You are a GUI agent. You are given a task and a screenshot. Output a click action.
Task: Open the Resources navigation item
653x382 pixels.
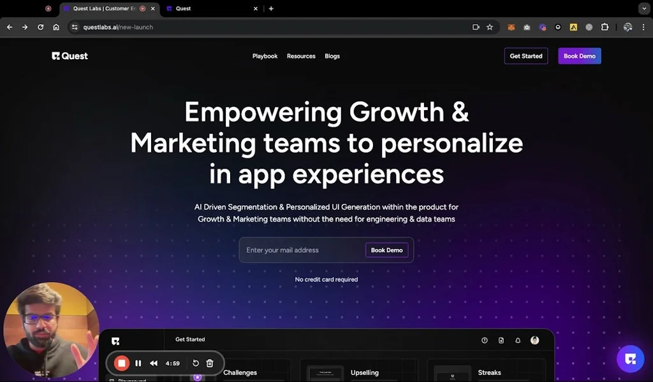click(301, 56)
